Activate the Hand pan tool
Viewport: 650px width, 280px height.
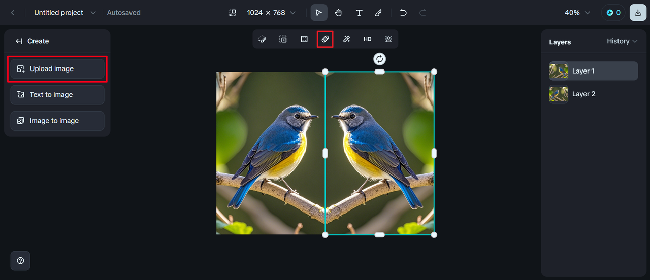339,13
